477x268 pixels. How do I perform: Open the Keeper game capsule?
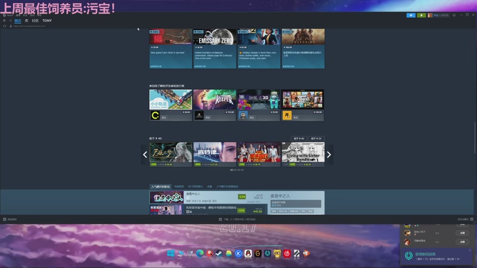(x=215, y=99)
